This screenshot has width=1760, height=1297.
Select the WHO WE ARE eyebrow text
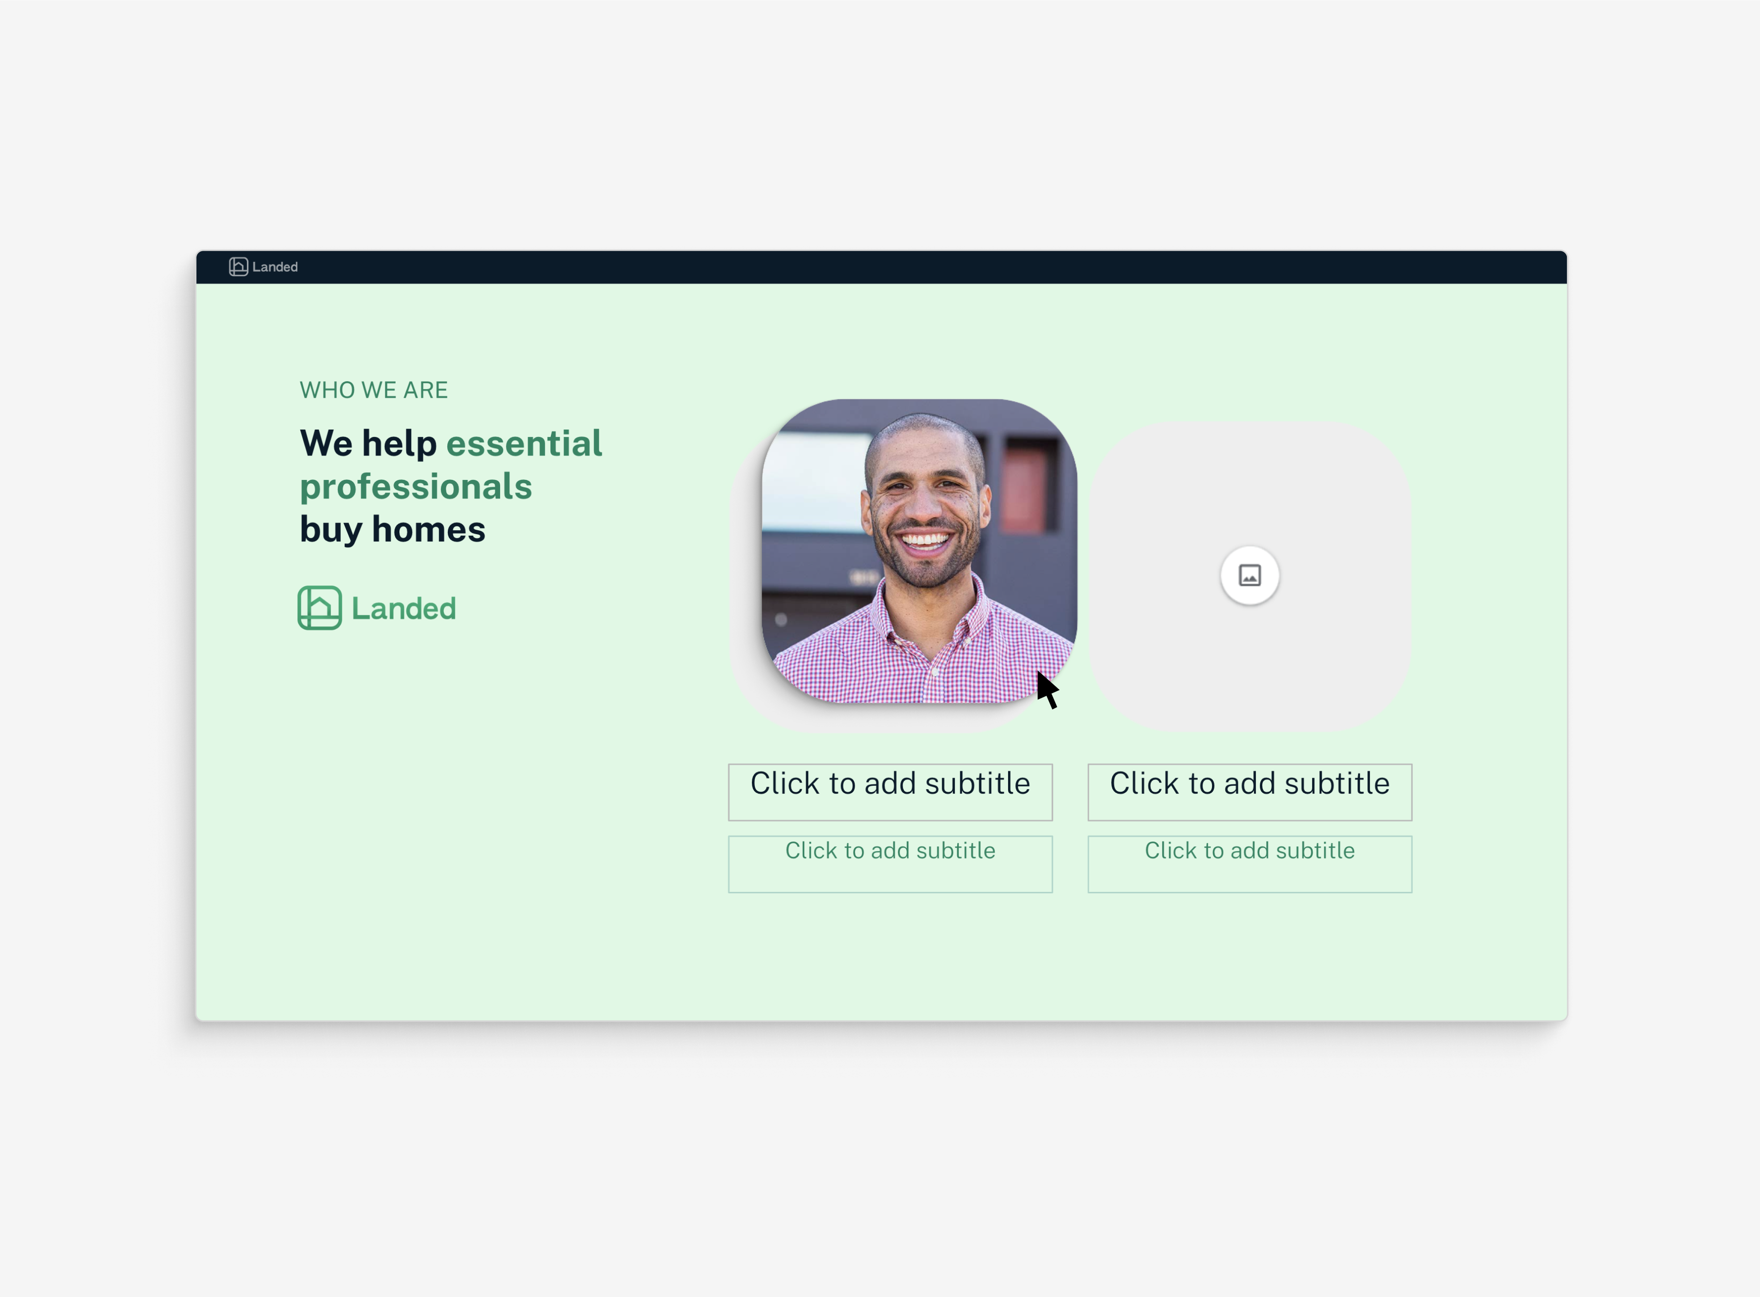coord(374,390)
